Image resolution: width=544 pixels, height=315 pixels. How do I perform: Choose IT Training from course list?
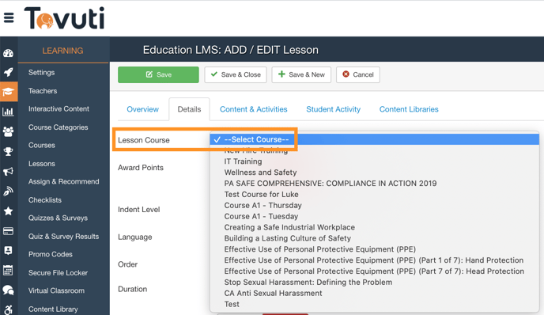pyautogui.click(x=374, y=161)
